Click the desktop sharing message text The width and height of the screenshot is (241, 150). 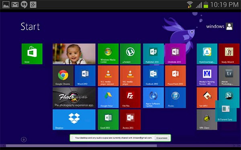coord(114,138)
